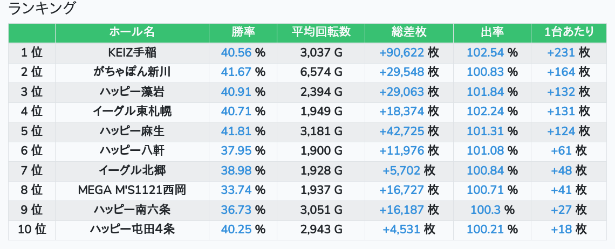Click the 出率 column header

pyautogui.click(x=492, y=32)
